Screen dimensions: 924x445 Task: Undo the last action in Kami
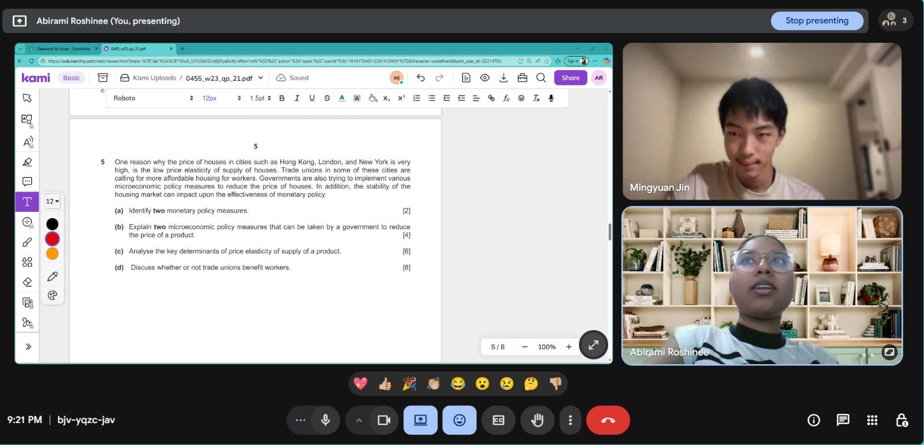click(420, 78)
